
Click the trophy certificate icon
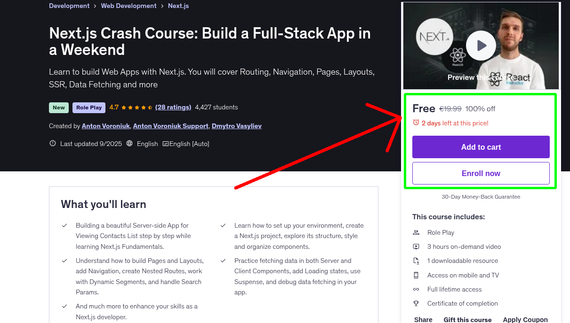pos(416,303)
